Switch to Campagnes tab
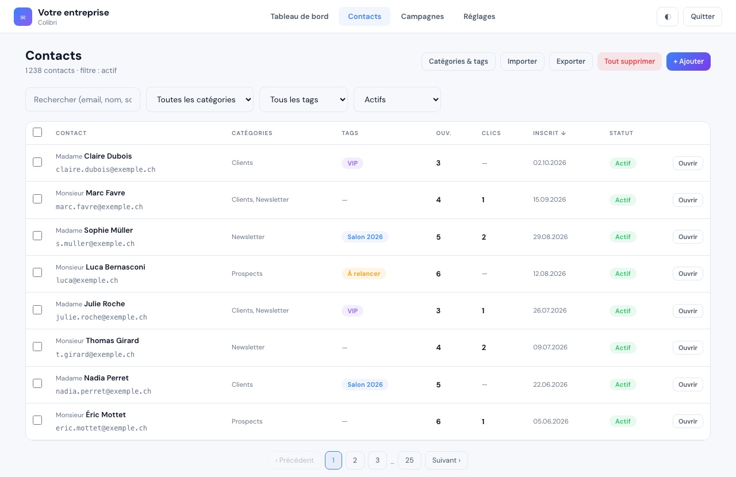736x477 pixels. point(423,17)
